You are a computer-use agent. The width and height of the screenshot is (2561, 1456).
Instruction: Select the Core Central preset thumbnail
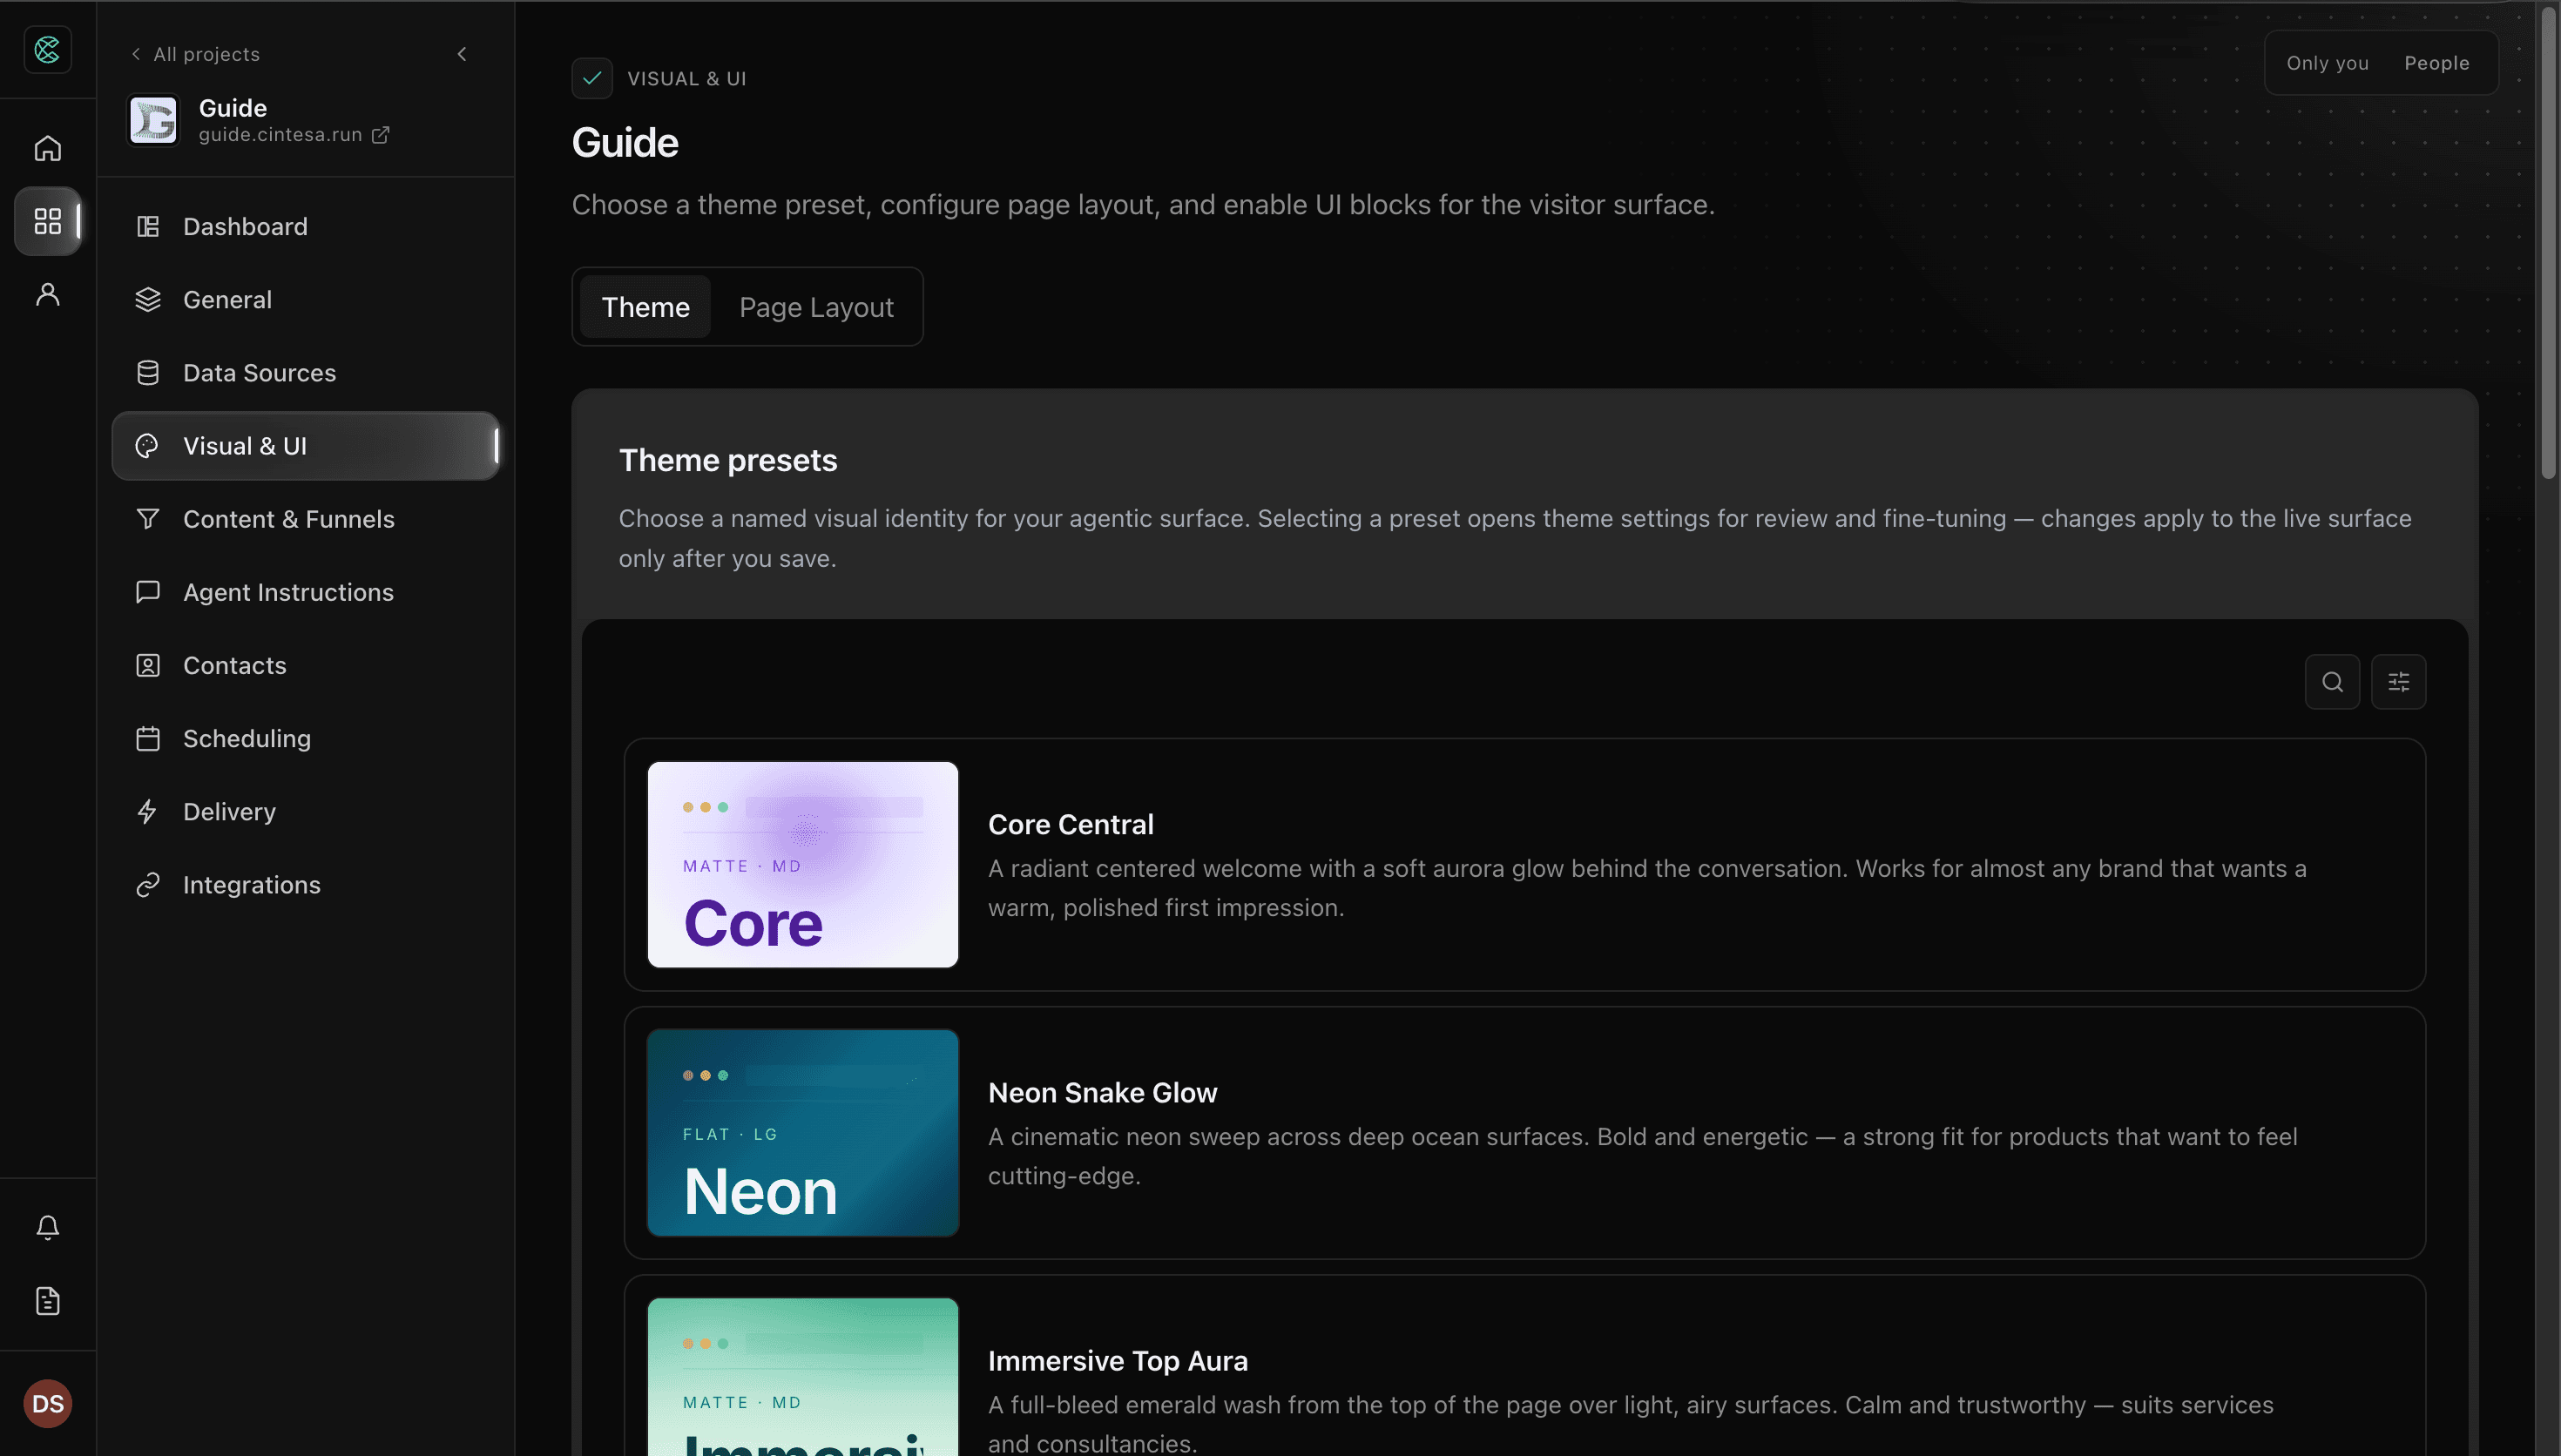coord(803,865)
